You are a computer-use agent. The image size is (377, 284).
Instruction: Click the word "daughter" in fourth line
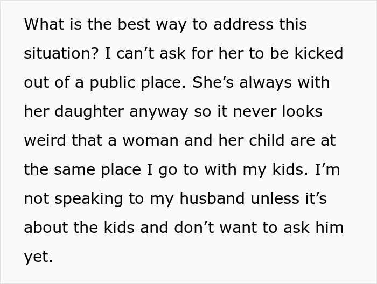click(x=89, y=112)
